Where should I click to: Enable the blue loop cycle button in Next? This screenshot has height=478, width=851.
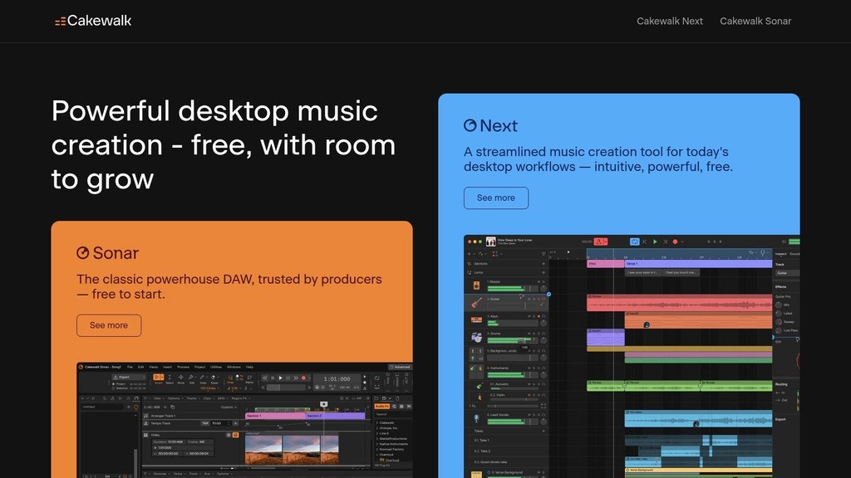coord(634,241)
